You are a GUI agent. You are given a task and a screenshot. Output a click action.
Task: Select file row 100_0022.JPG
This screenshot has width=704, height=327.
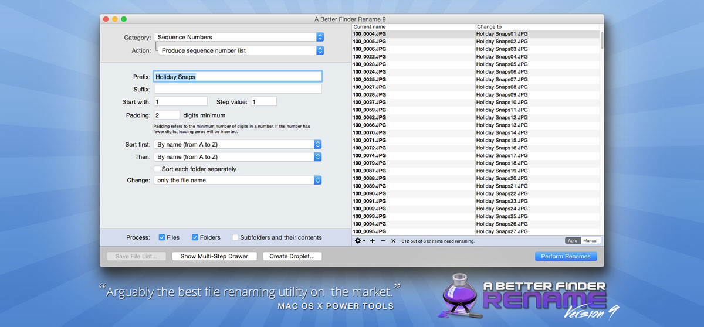[x=476, y=57]
